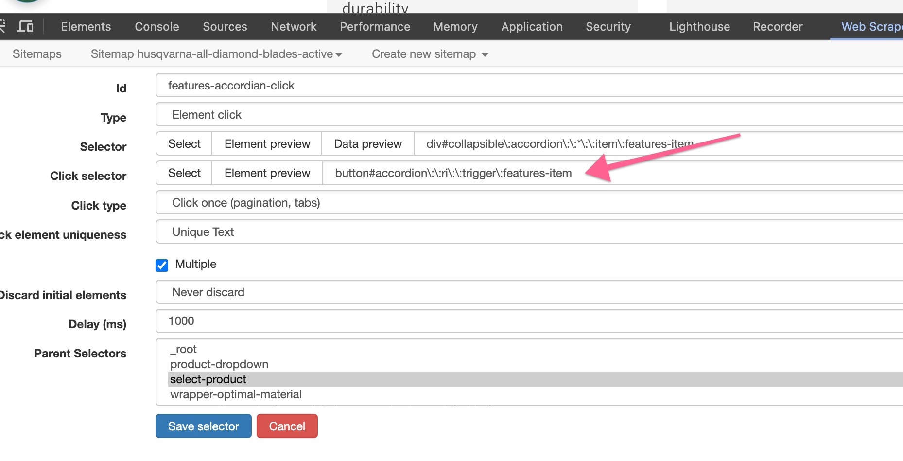903x461 pixels.
Task: Expand the Create new sitemap menu
Action: pos(430,54)
